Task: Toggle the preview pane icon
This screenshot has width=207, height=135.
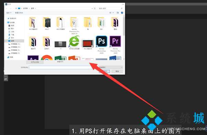Action: 117,13
